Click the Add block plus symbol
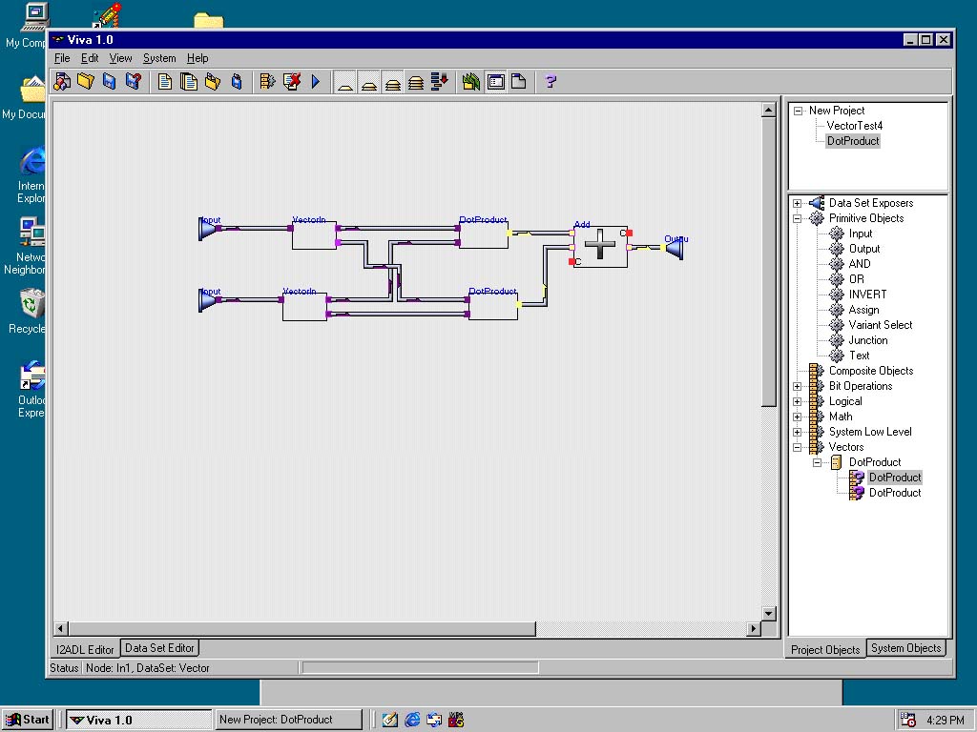977x732 pixels. pyautogui.click(x=600, y=245)
